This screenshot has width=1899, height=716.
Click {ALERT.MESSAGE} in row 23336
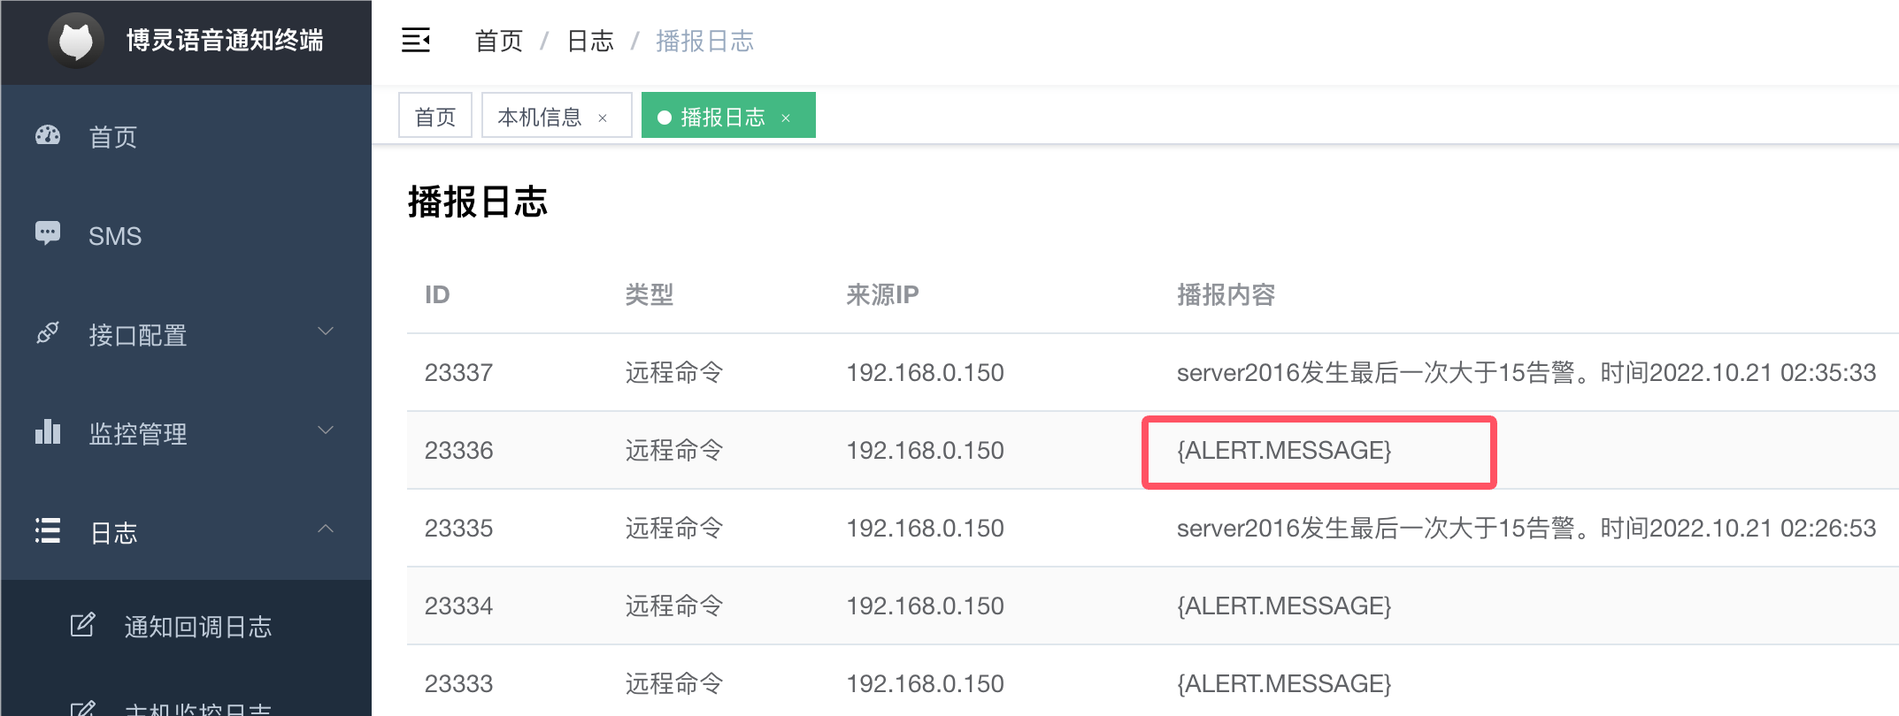[x=1284, y=450]
